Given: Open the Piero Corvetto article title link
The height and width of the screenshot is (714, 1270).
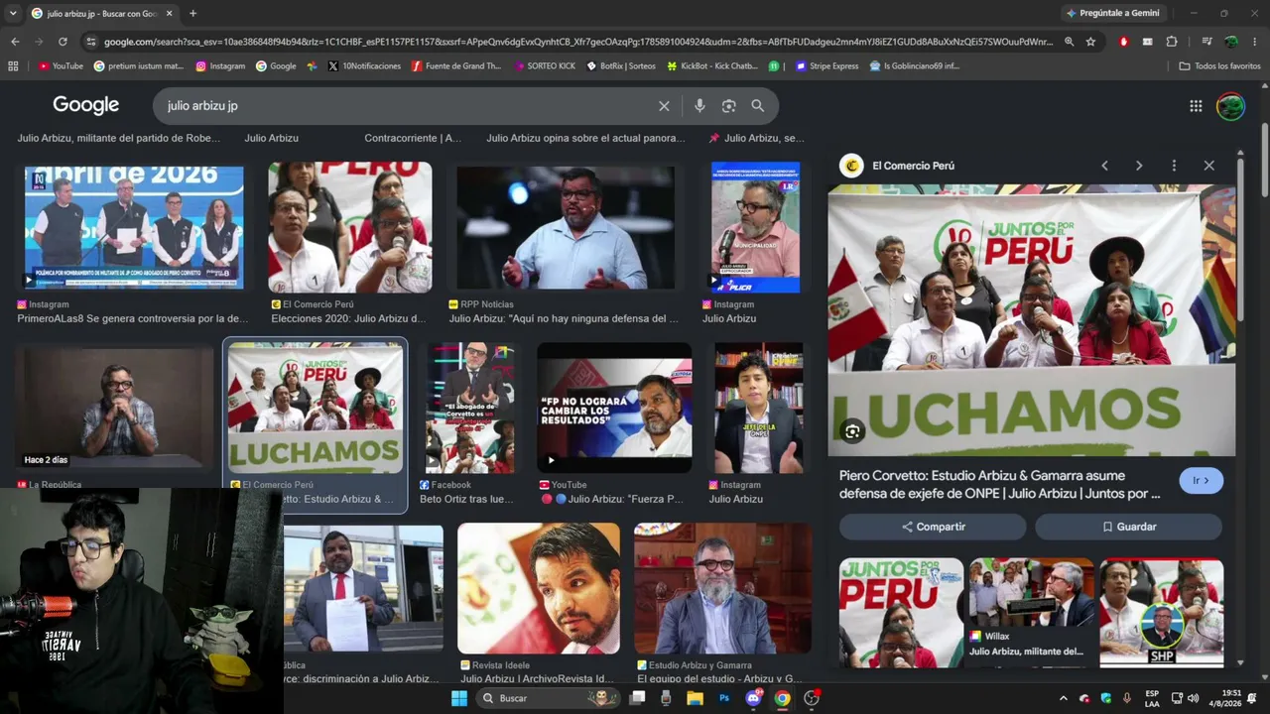Looking at the screenshot, I should 1000,485.
